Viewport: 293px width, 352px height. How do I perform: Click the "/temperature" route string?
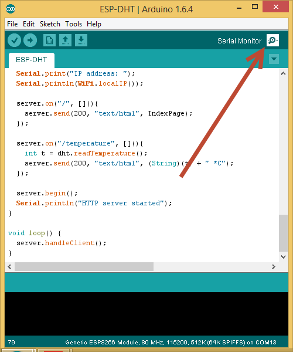pos(86,144)
